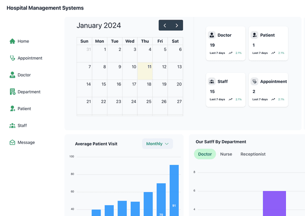Viewport: 305px width, 216px height.
Task: Advance to the next calendar month
Action: (x=177, y=25)
